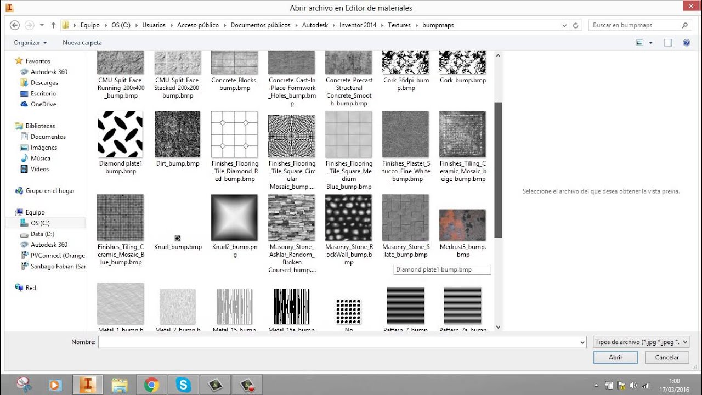This screenshot has height=395, width=702.
Task: Go up one folder level arrow
Action: tap(53, 25)
